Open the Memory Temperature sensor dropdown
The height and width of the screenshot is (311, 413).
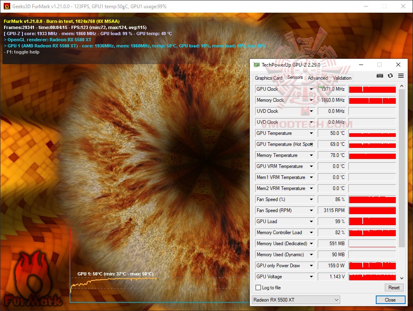(x=311, y=155)
